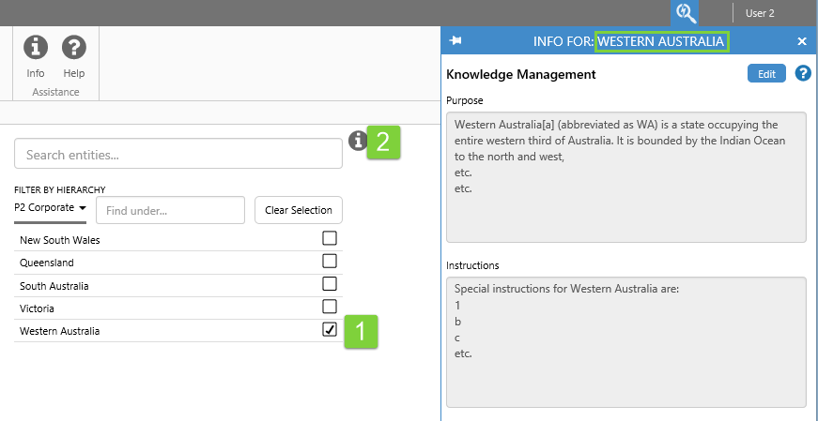This screenshot has width=818, height=421.
Task: Click the Search entities input field
Action: tap(178, 154)
